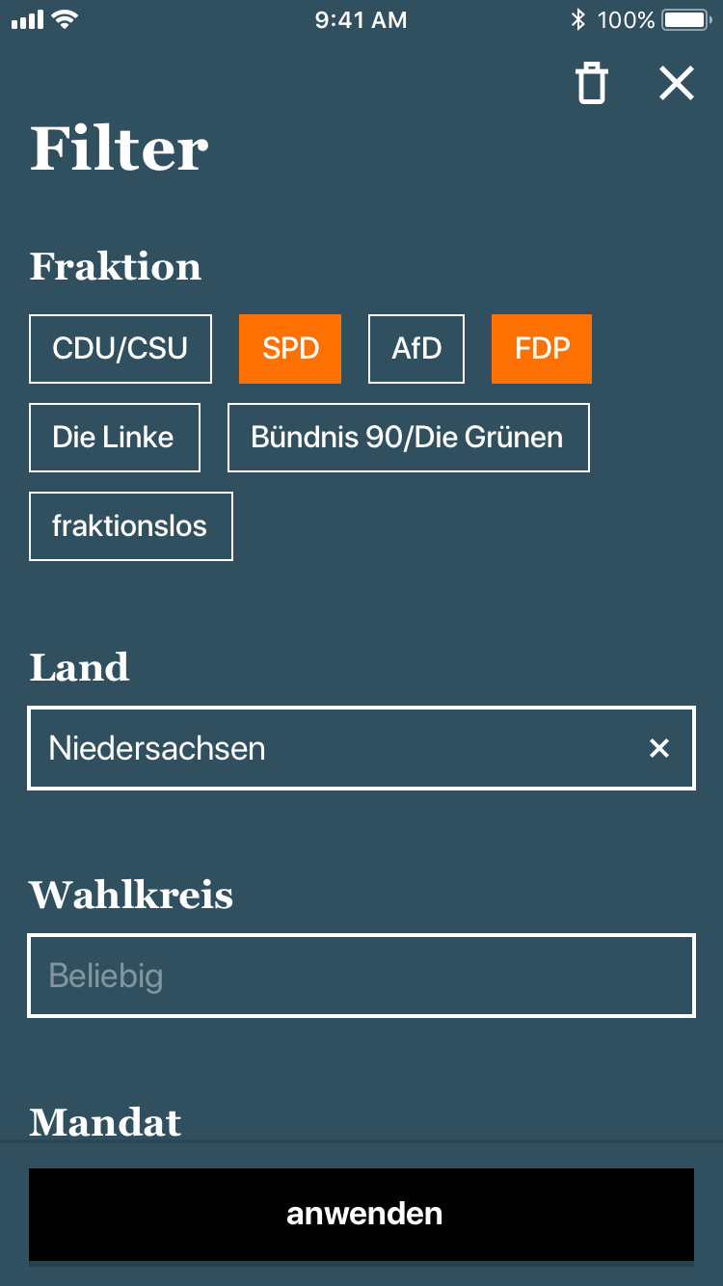Tap the Bluetooth status icon

tap(578, 19)
